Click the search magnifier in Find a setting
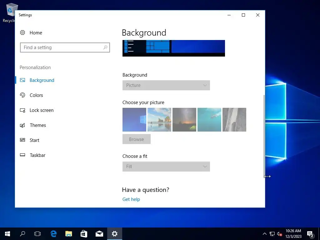 (x=105, y=47)
